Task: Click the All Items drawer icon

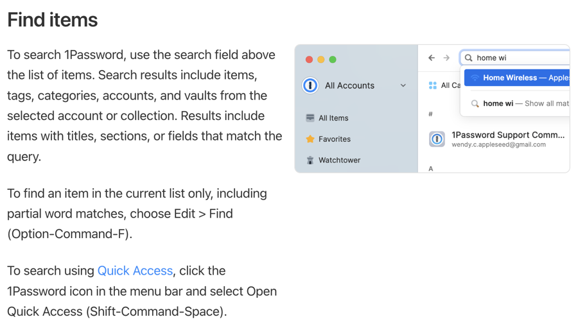Action: 310,118
